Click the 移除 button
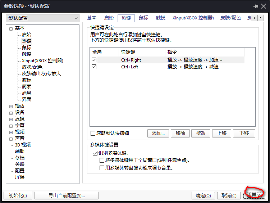 180,133
